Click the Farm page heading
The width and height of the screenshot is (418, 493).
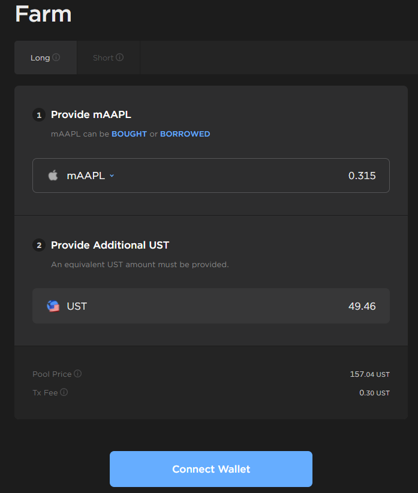click(43, 13)
